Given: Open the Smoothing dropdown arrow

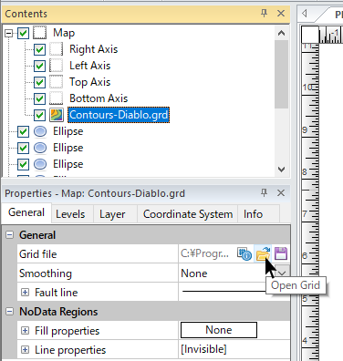Looking at the screenshot, I should (282, 273).
